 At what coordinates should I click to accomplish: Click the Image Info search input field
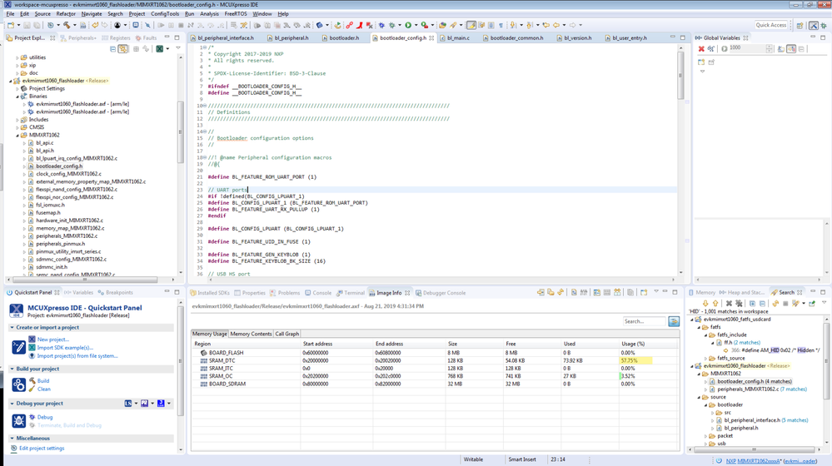[644, 321]
